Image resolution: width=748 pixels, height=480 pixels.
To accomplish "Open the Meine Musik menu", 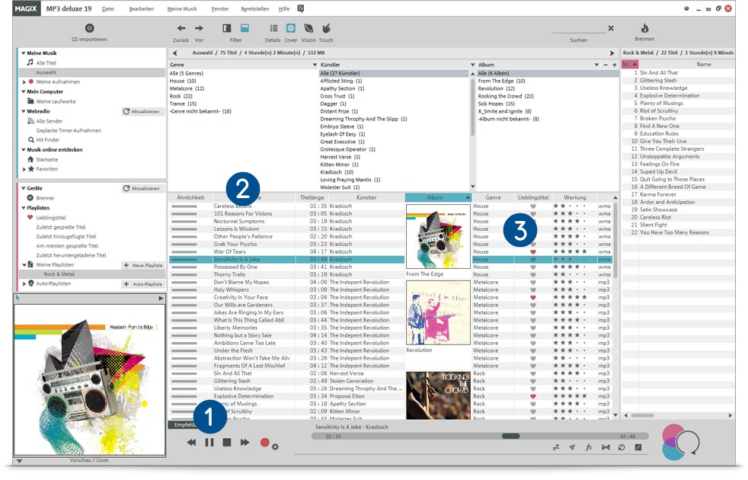I will coord(182,8).
